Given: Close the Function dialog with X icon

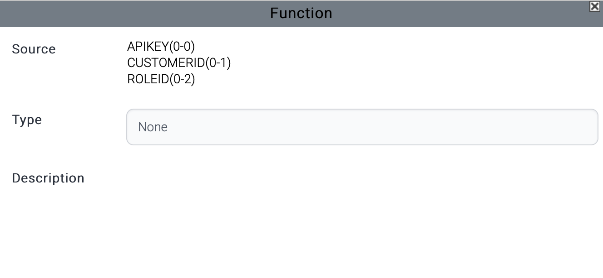Looking at the screenshot, I should (594, 6).
